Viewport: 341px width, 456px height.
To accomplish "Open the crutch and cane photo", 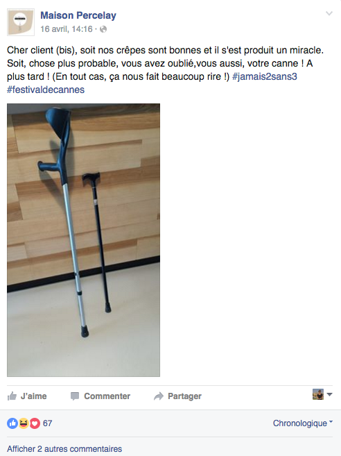I will point(83,240).
